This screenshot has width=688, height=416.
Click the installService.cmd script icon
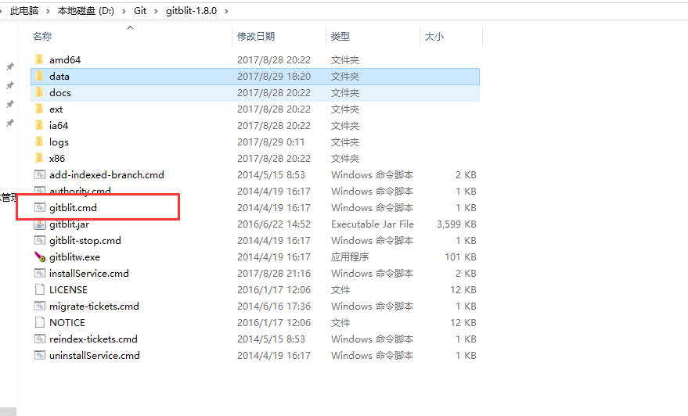point(39,274)
